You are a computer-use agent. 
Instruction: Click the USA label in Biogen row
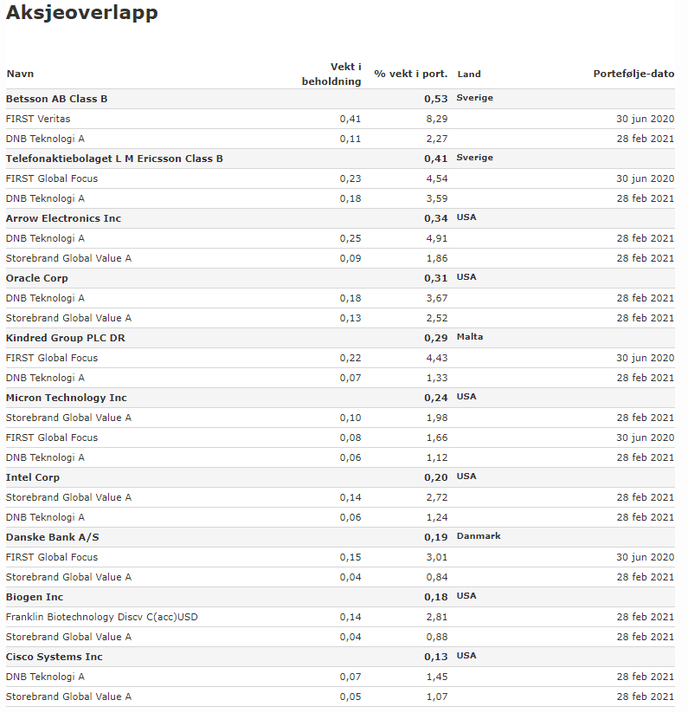click(x=466, y=596)
